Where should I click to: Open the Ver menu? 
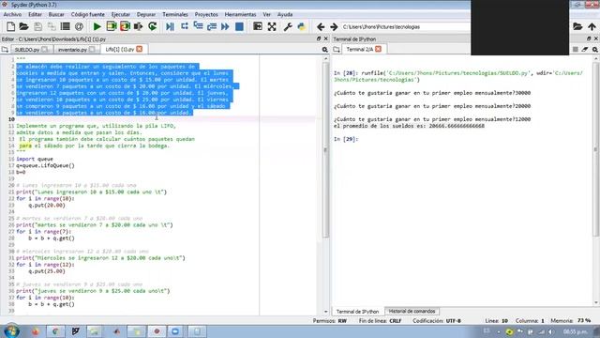pos(266,14)
